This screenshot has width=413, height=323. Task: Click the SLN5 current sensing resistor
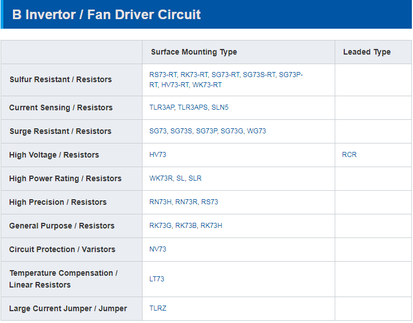(220, 107)
